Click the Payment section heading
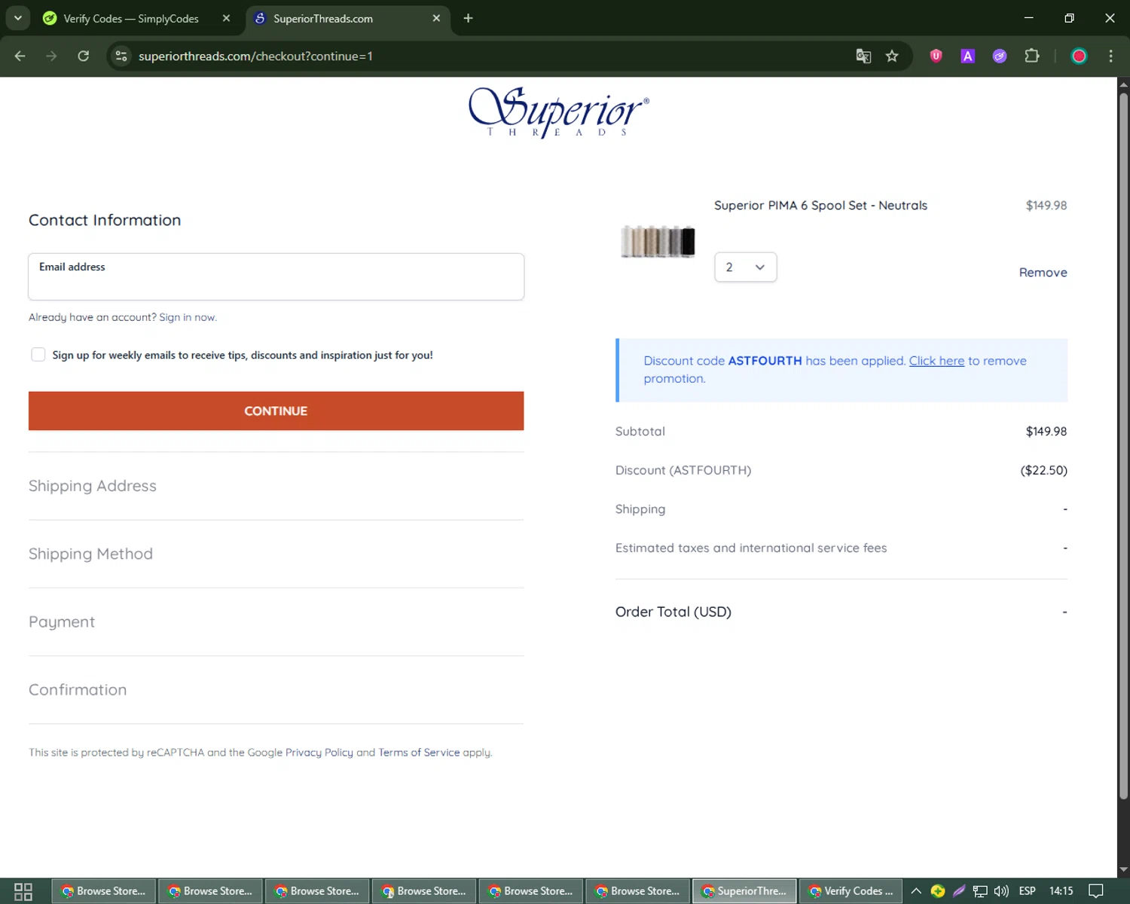 [62, 622]
